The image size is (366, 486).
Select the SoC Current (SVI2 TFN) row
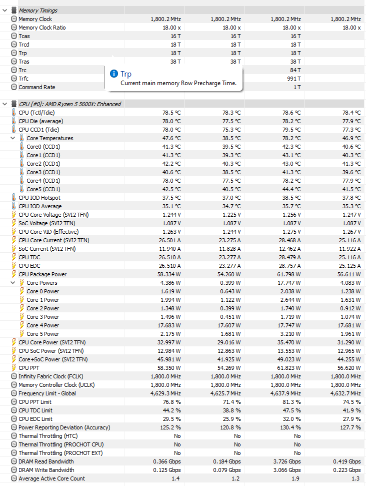[183, 249]
